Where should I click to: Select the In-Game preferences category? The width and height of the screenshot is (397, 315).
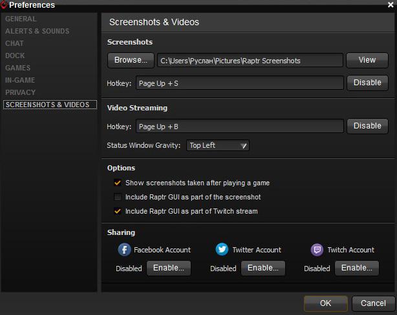[x=20, y=80]
